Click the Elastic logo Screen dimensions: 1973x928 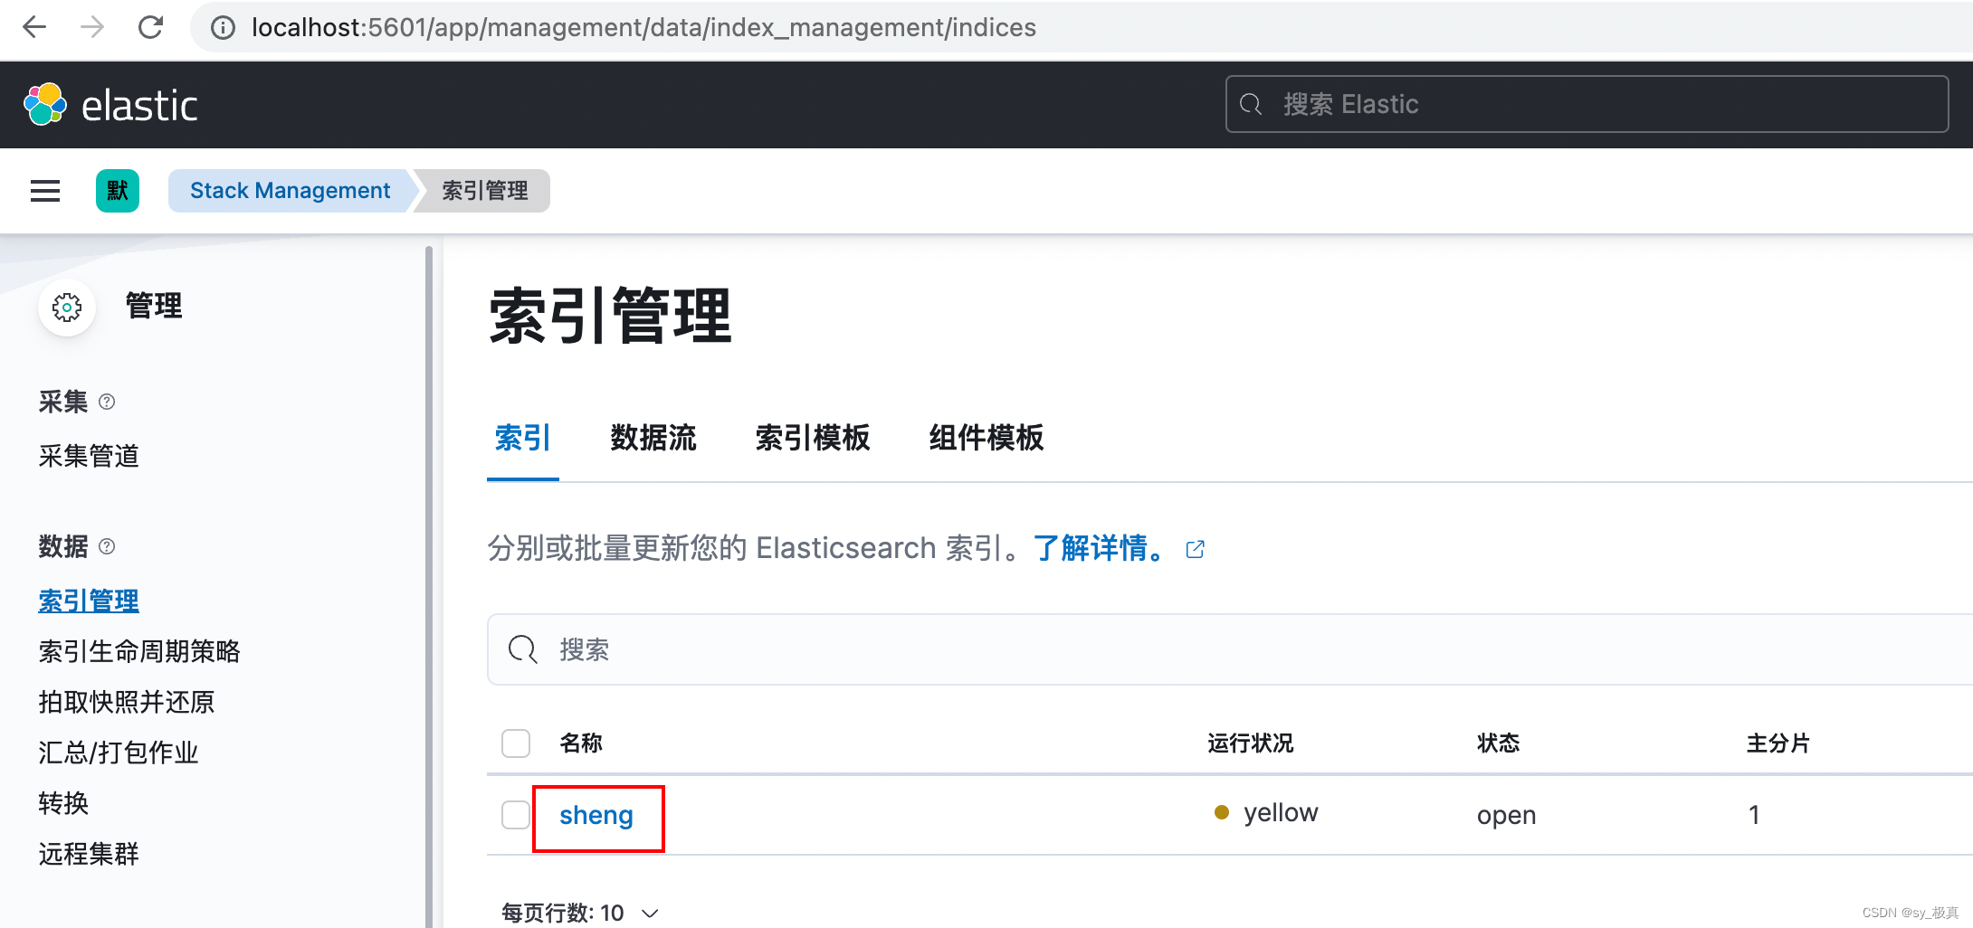click(x=110, y=105)
